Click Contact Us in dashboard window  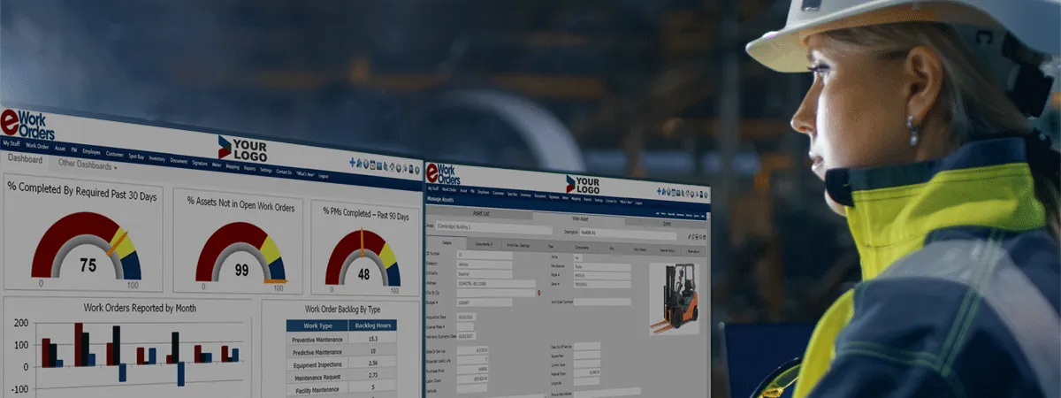(284, 172)
